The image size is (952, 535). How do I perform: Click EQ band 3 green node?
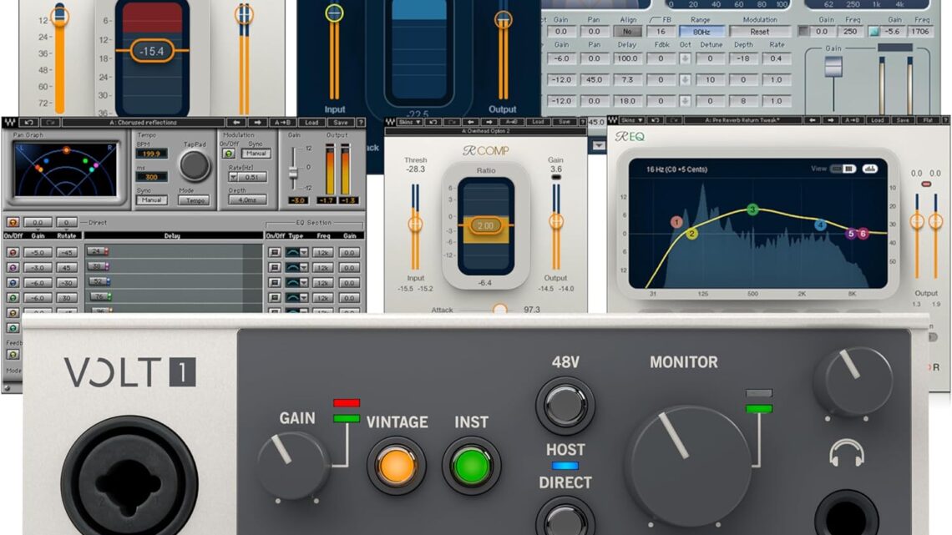(x=752, y=209)
